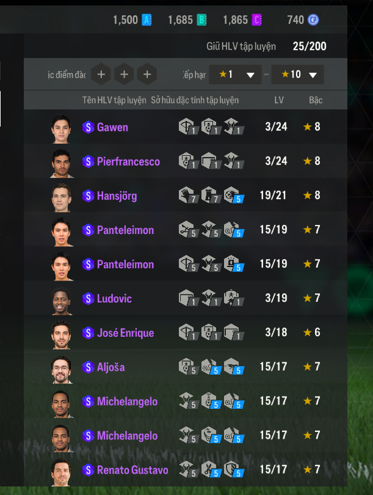Click Renato Gustavo's shield trait icon
Viewport: 373px width, 495px height.
click(x=234, y=469)
